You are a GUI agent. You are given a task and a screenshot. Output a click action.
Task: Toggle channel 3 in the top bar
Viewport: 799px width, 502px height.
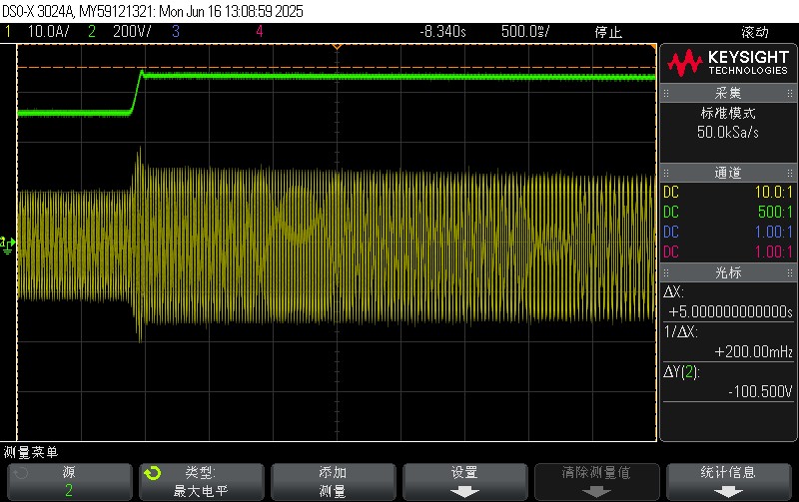tap(175, 32)
